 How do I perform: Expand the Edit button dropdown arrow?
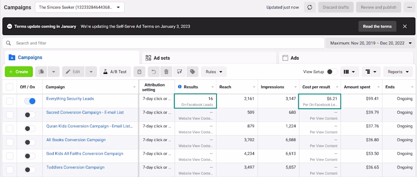(x=91, y=72)
